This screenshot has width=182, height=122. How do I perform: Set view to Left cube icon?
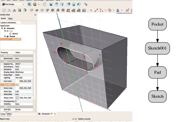coord(79,4)
